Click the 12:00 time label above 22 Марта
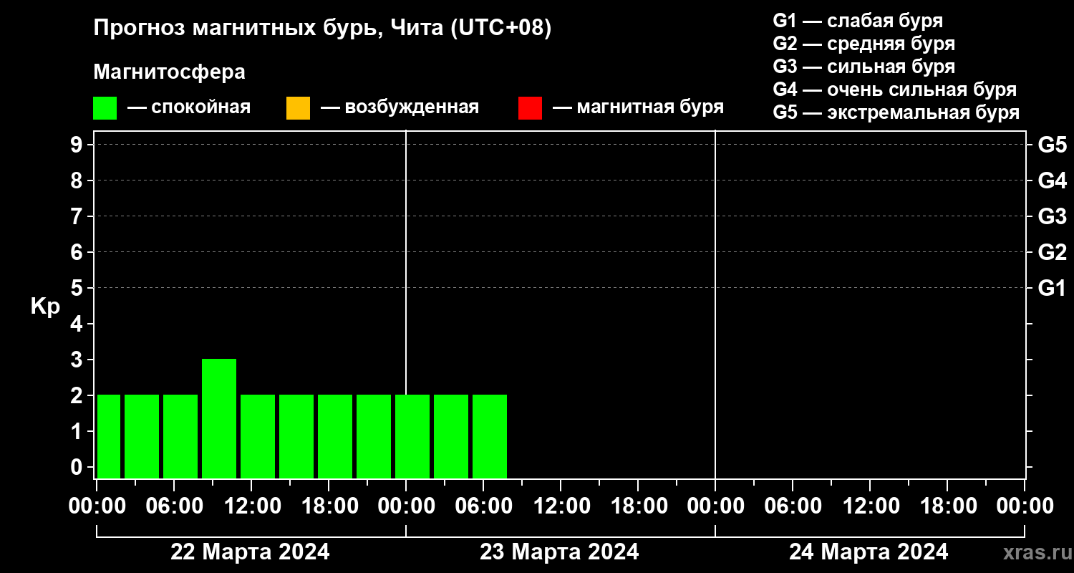 tap(252, 506)
